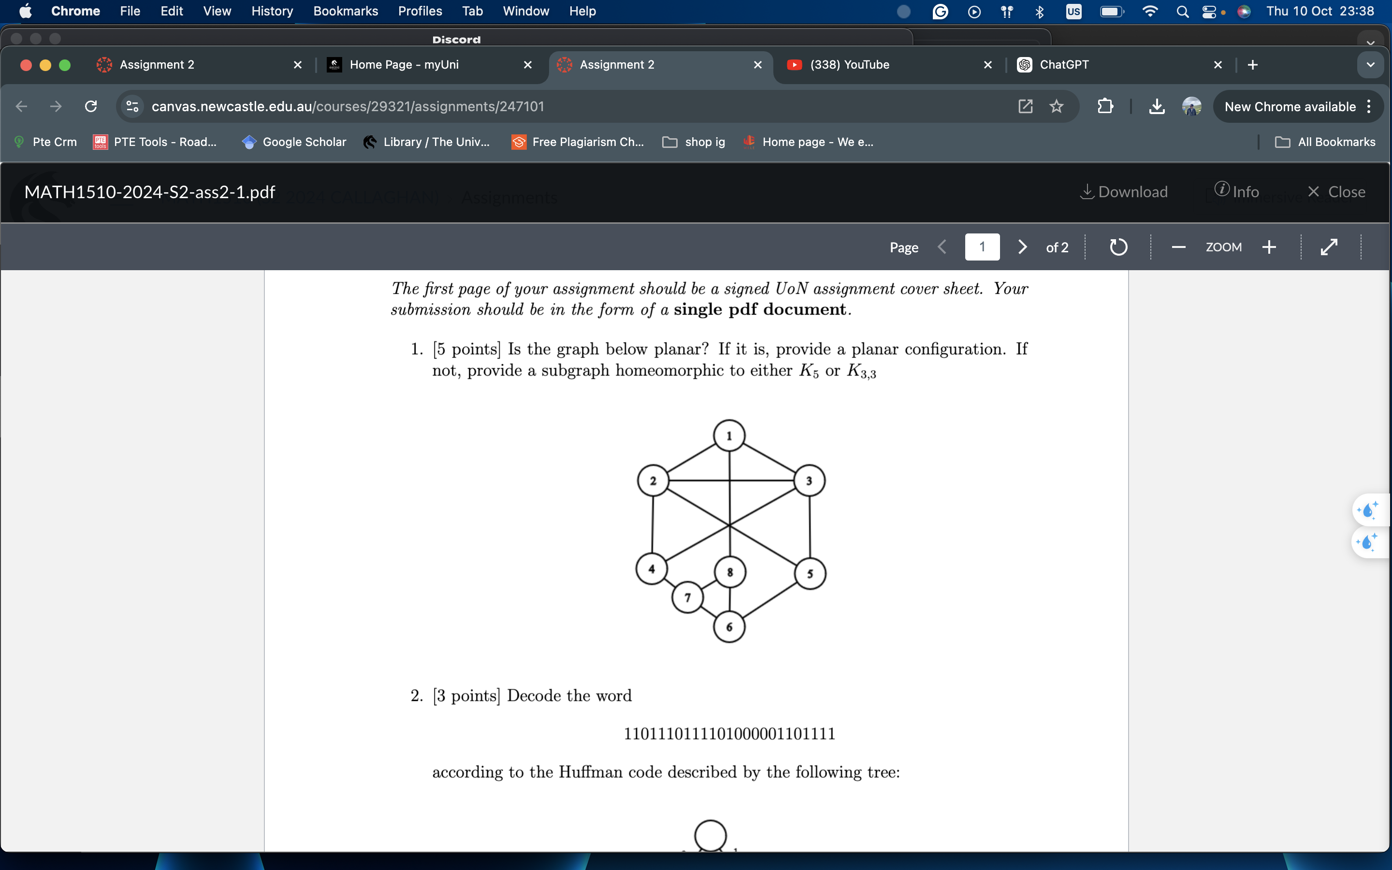Click the browser back arrow
The width and height of the screenshot is (1392, 870).
click(x=21, y=106)
